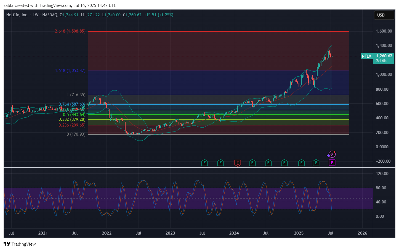The image size is (399, 250).
Task: Click the current price label 1,260.62
Action: tap(384, 56)
